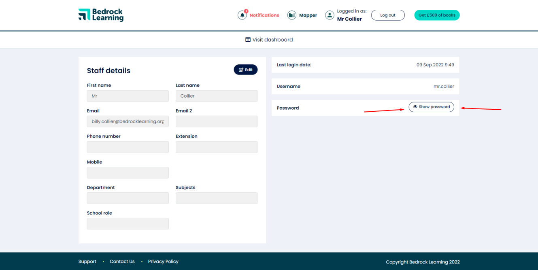Viewport: 538px width, 270px height.
Task: Open the notifications bell icon
Action: [242, 15]
